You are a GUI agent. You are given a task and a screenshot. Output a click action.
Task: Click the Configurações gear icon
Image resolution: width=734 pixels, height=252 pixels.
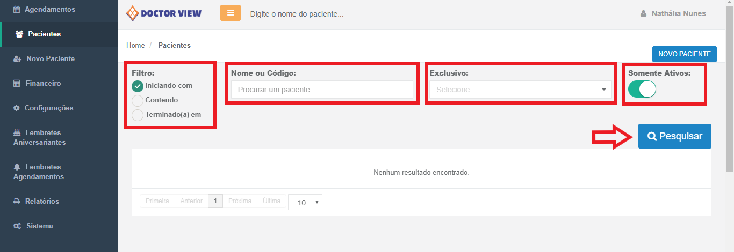(17, 108)
